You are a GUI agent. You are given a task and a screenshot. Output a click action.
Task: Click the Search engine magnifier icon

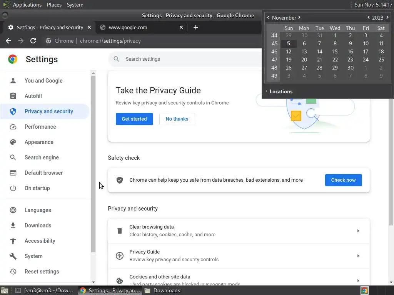click(13, 157)
